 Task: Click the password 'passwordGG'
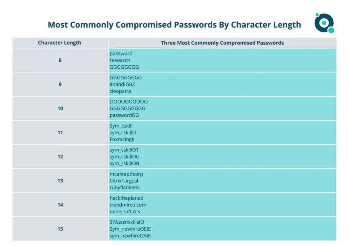click(124, 115)
